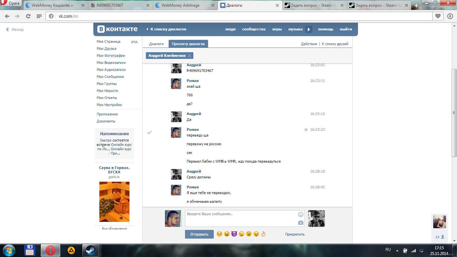Click ред. edit link in sidebar
Image resolution: width=457 pixels, height=257 pixels.
coord(134,41)
